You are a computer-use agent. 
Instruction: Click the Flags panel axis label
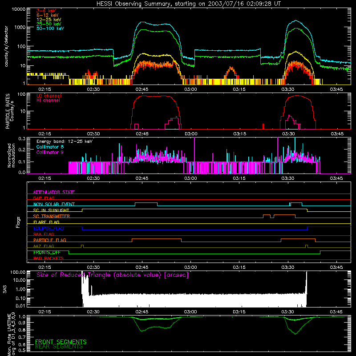(18, 222)
